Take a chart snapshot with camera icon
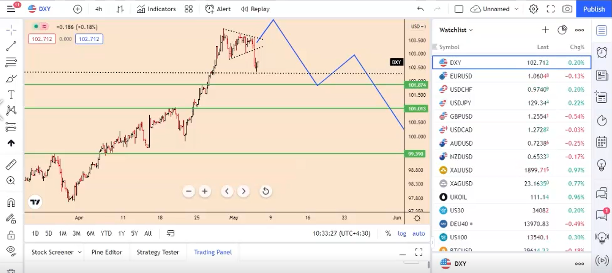The image size is (612, 273). pyautogui.click(x=567, y=9)
